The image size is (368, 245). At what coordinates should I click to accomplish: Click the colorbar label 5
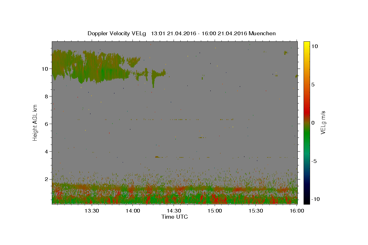(313, 85)
